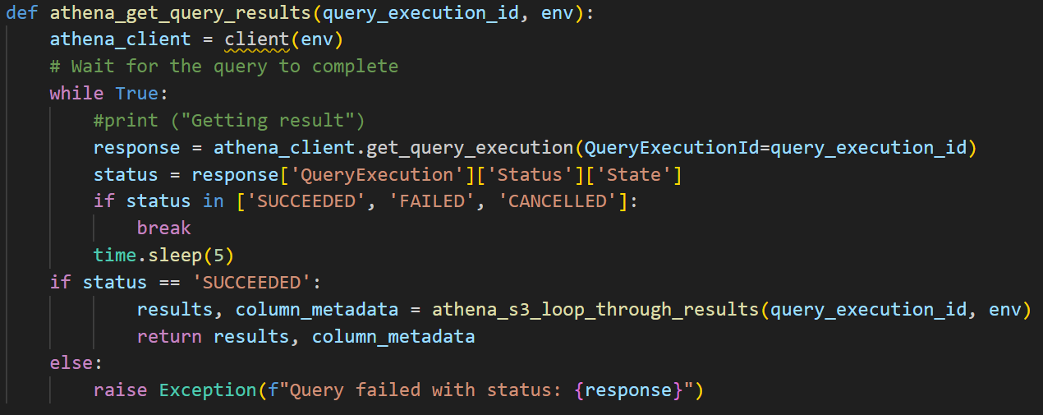Place cursor on 'while True' line
1043x415 pixels.
[108, 94]
